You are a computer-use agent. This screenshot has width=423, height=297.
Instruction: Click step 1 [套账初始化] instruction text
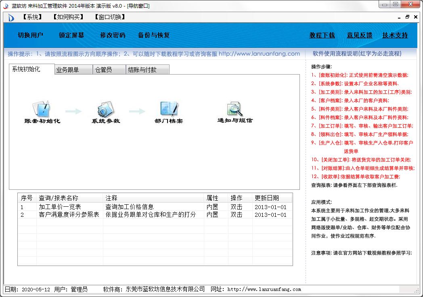tap(360, 75)
